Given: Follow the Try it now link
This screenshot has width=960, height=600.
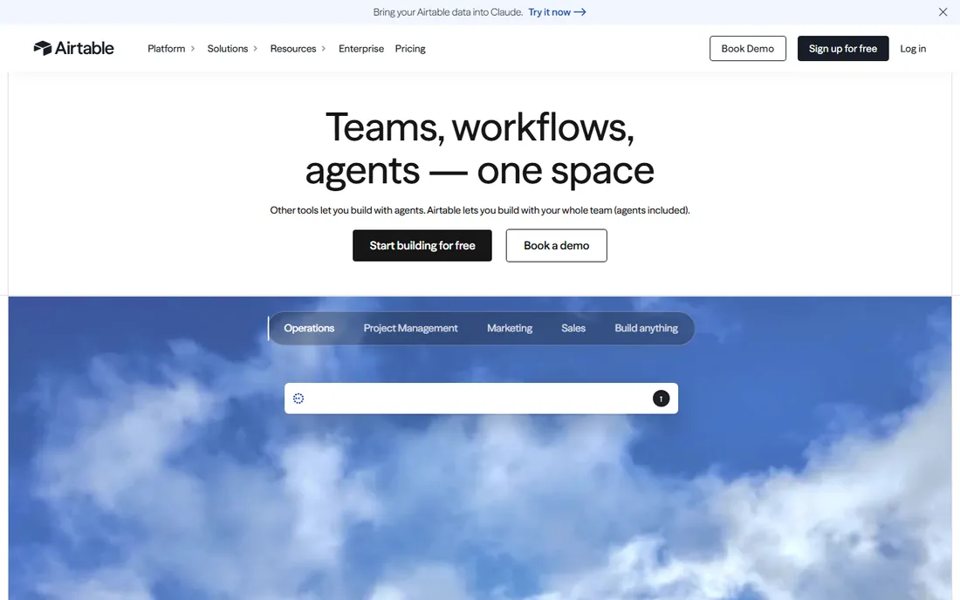Looking at the screenshot, I should [x=557, y=12].
